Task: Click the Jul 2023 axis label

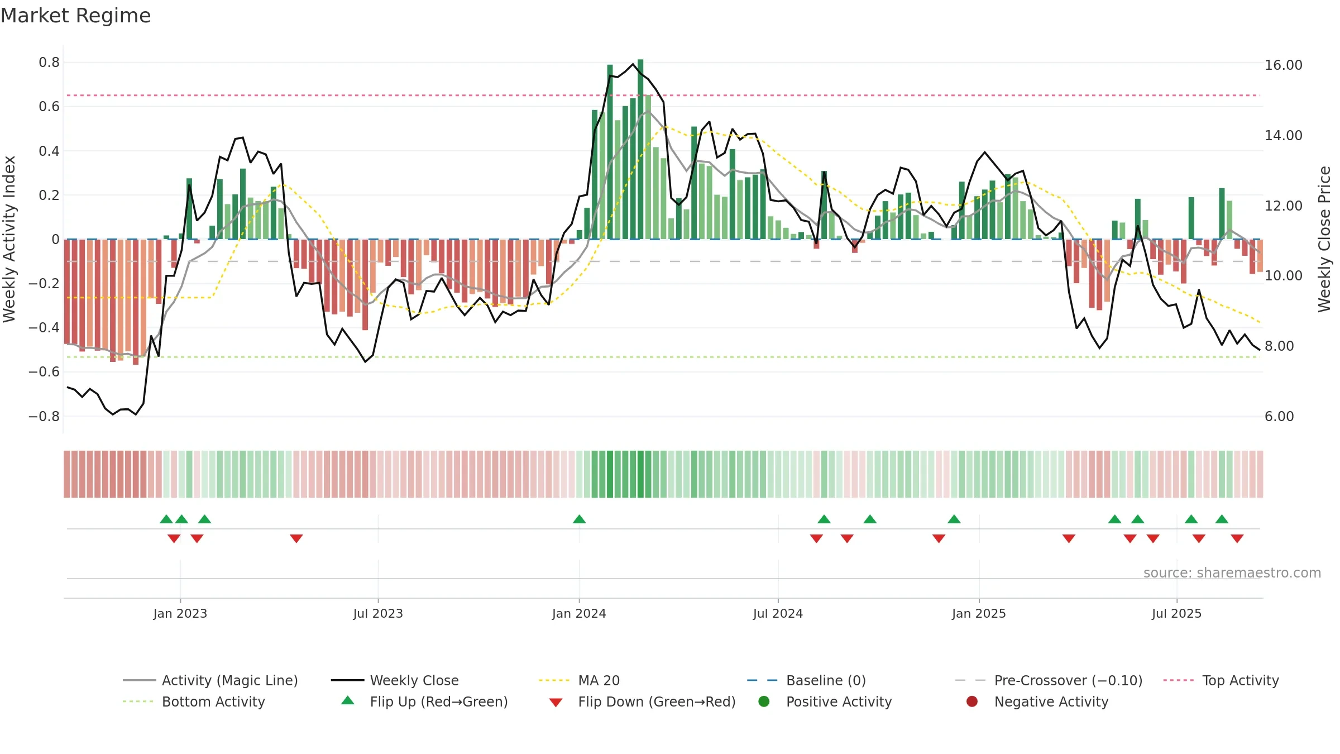Action: 378,613
